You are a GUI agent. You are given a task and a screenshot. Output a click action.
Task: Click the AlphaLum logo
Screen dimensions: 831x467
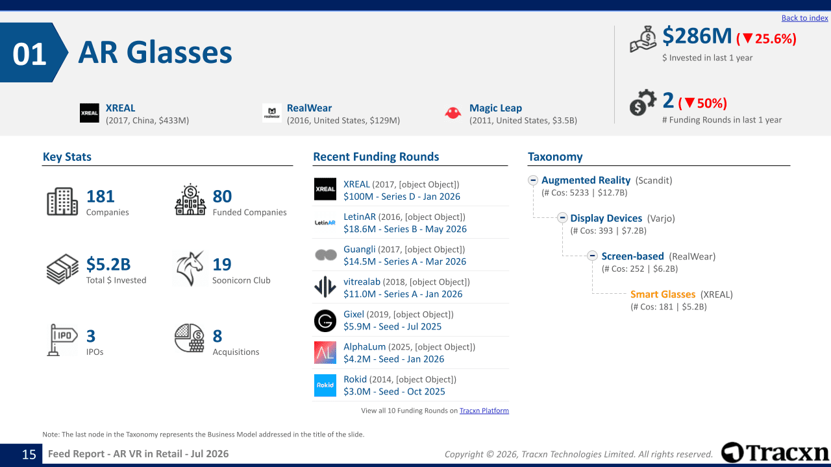click(325, 353)
